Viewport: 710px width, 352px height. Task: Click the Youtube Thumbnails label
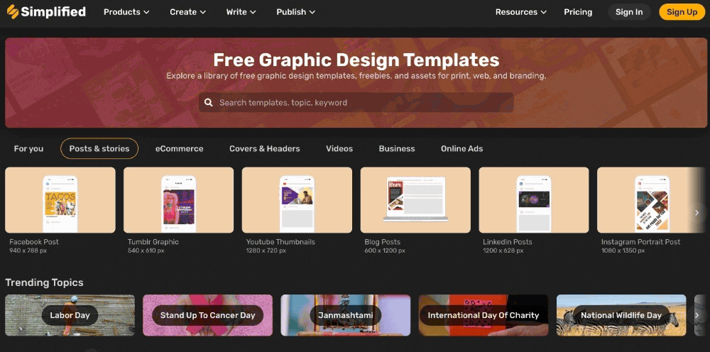(280, 241)
